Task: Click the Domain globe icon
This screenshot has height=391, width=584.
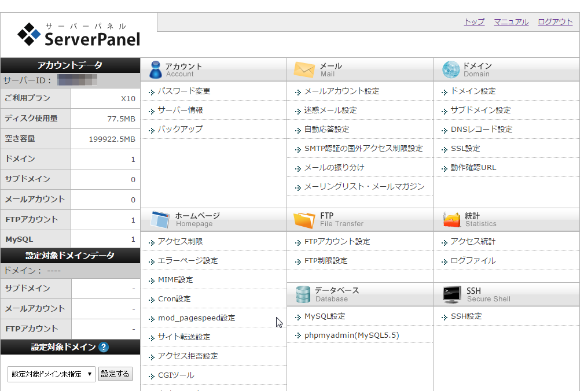Action: coord(451,69)
